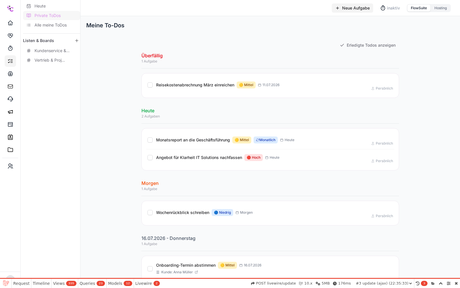Screen dimensions: 460x288
Task: Open the headset support sidebar icon
Action: pyautogui.click(x=10, y=99)
